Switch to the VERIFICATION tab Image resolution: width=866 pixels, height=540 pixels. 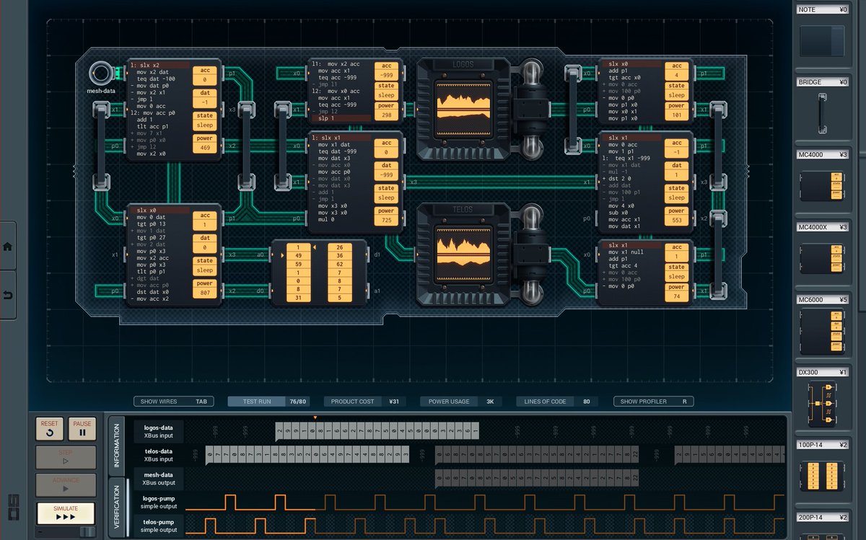(115, 506)
